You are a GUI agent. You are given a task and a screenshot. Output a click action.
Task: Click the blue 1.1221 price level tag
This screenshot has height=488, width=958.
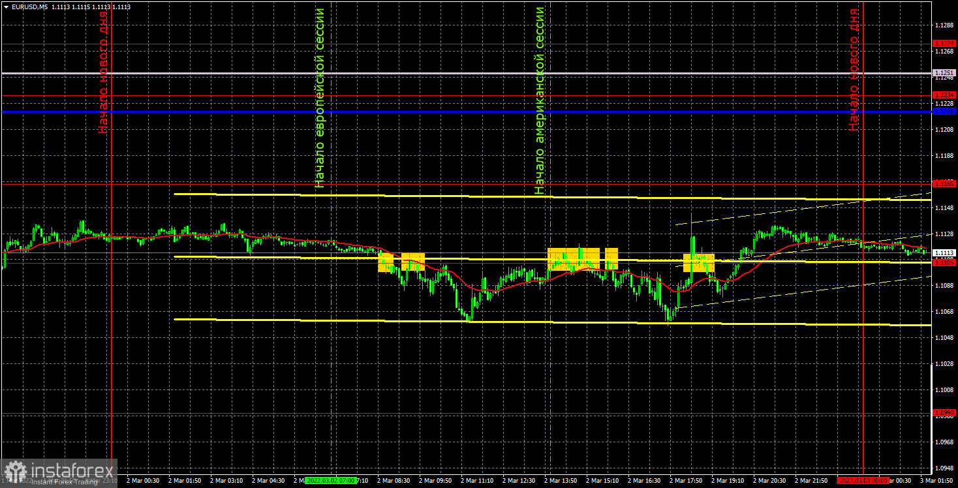pos(944,112)
